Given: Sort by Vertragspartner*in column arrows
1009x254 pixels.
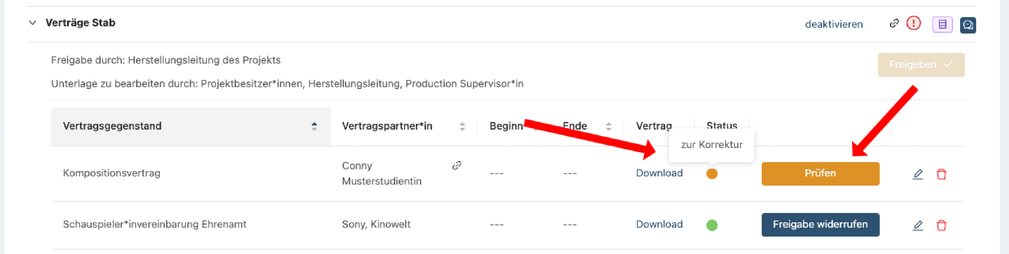Looking at the screenshot, I should pyautogui.click(x=462, y=126).
